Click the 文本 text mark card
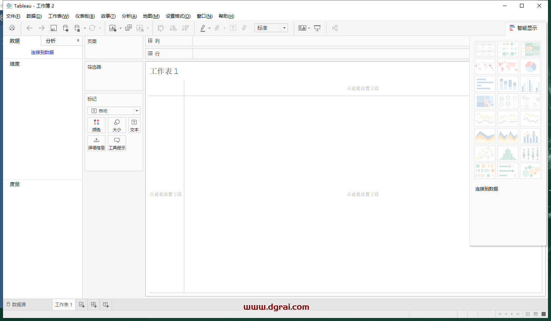 point(134,125)
